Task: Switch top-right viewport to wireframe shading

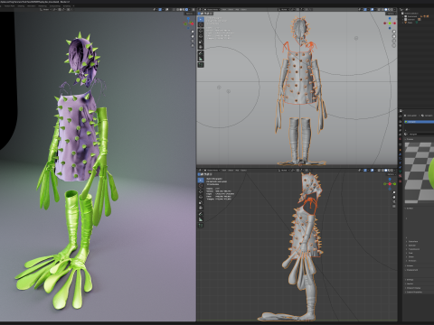Action: [x=382, y=9]
